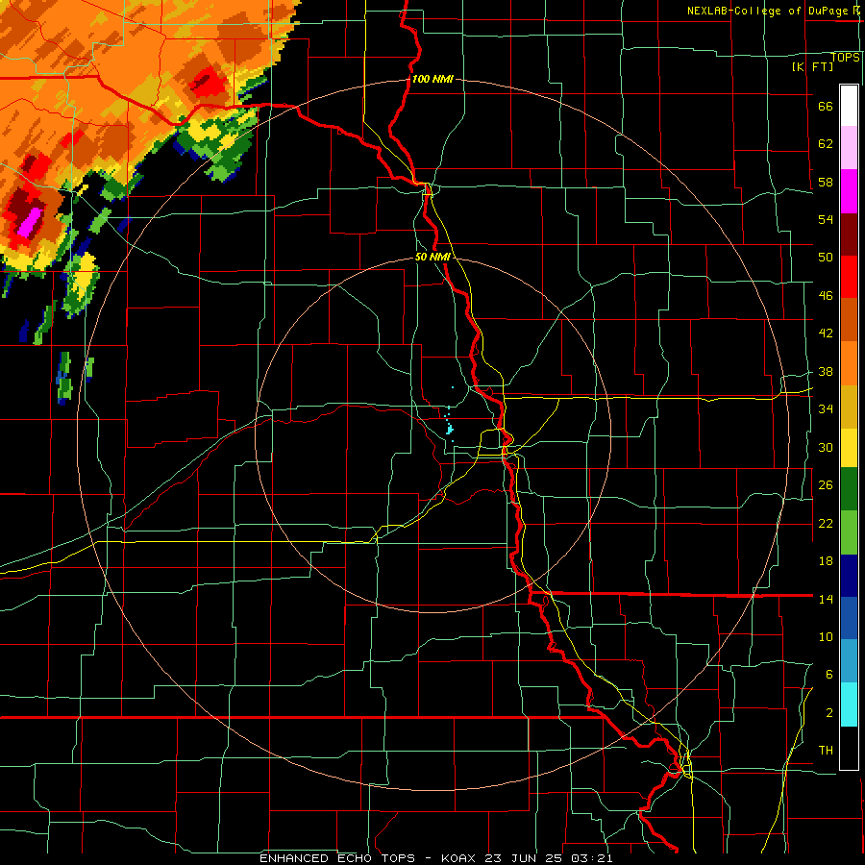Click the navy blue swatch near 18
This screenshot has height=865, width=865.
[x=849, y=576]
